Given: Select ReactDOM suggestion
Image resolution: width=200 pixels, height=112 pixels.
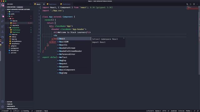Looking at the screenshot, I should pos(74,42).
